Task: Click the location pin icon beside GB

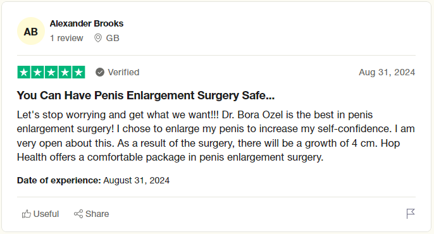Action: pyautogui.click(x=98, y=38)
